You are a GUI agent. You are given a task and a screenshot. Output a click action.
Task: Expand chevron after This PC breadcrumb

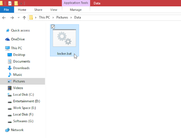(x=53, y=18)
